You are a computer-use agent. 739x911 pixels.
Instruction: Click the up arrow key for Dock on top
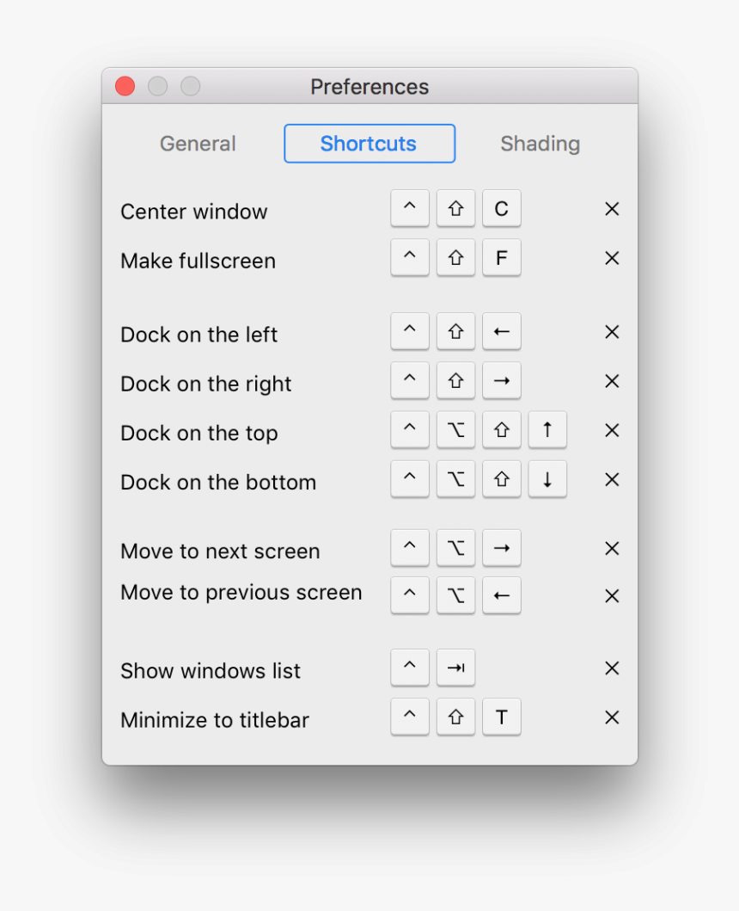pyautogui.click(x=547, y=430)
